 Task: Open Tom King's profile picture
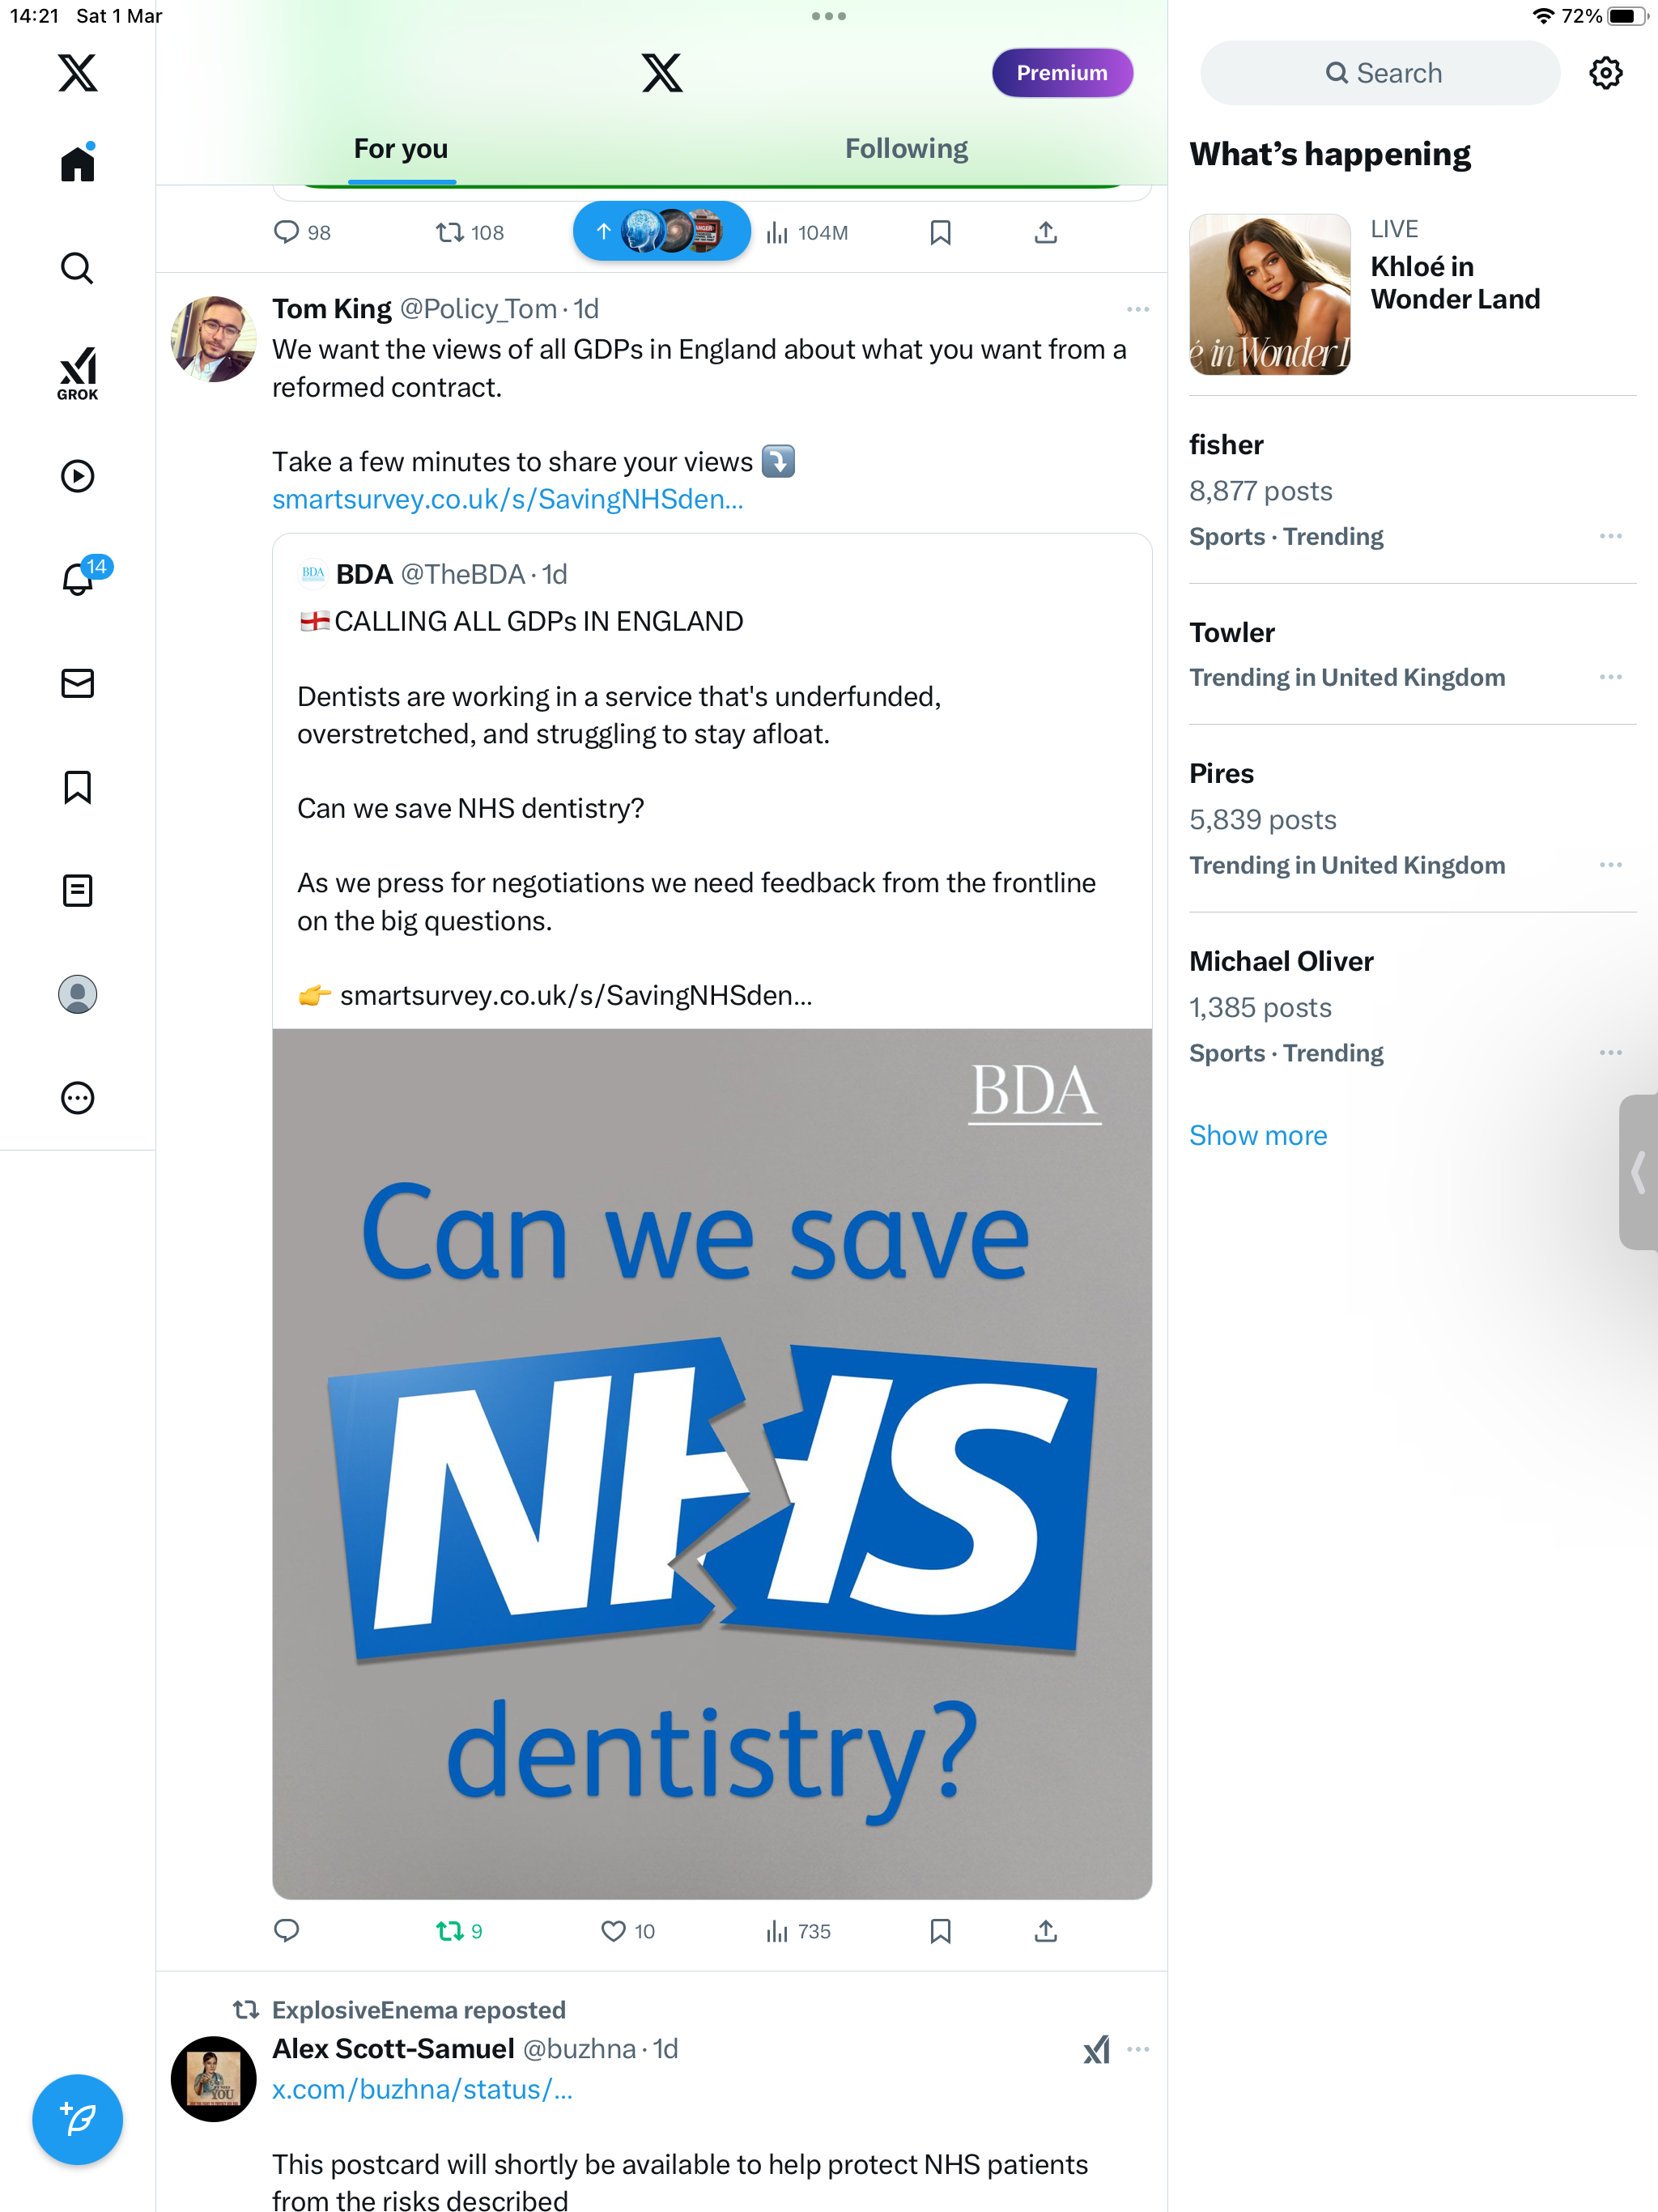coord(213,338)
